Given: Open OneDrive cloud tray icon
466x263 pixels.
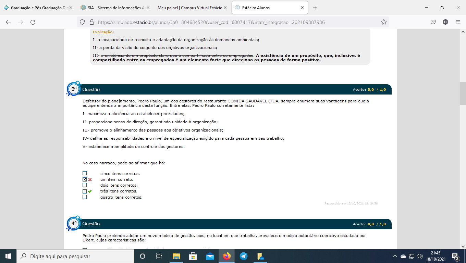Looking at the screenshot, I should tap(403, 256).
